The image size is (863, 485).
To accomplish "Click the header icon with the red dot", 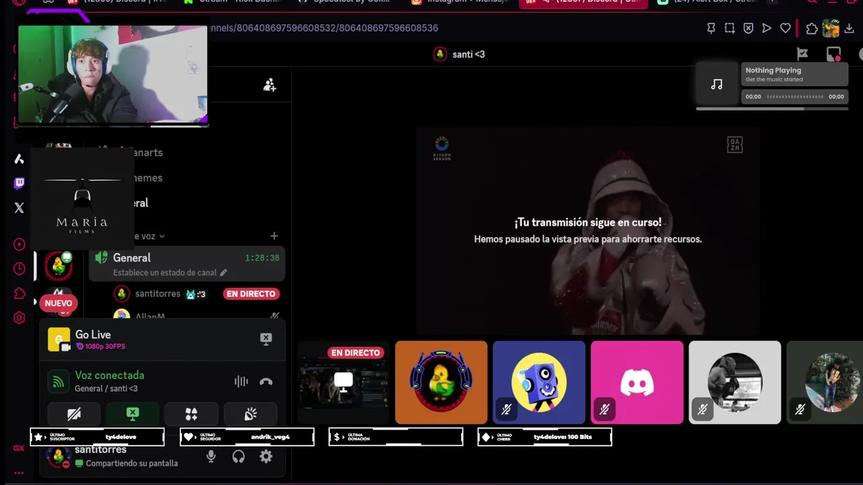I will tap(834, 54).
